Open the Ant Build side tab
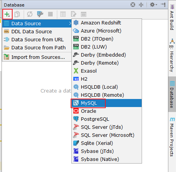 [x=172, y=17]
